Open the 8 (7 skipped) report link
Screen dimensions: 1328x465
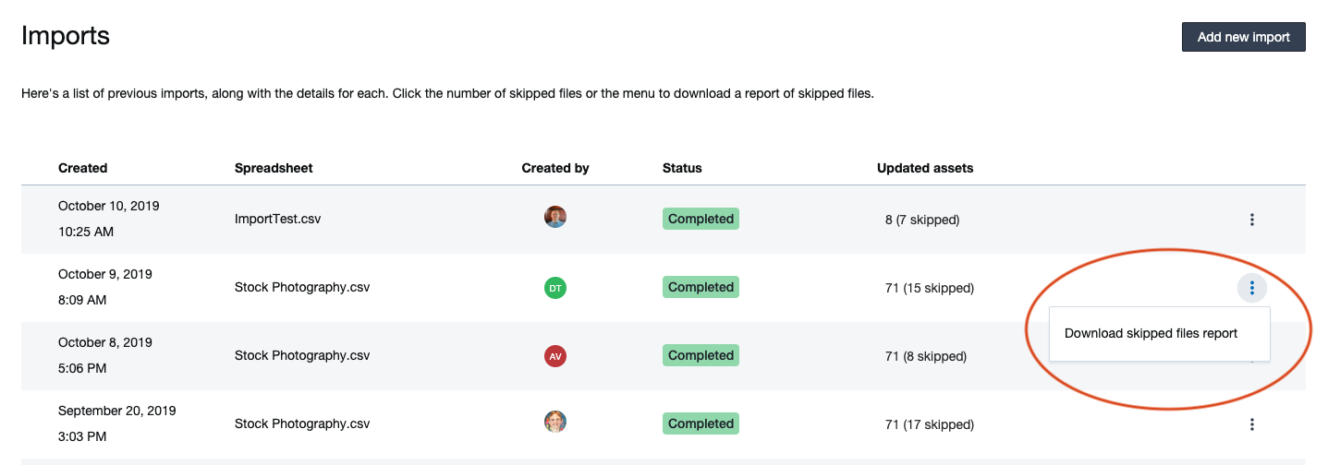[x=921, y=220]
